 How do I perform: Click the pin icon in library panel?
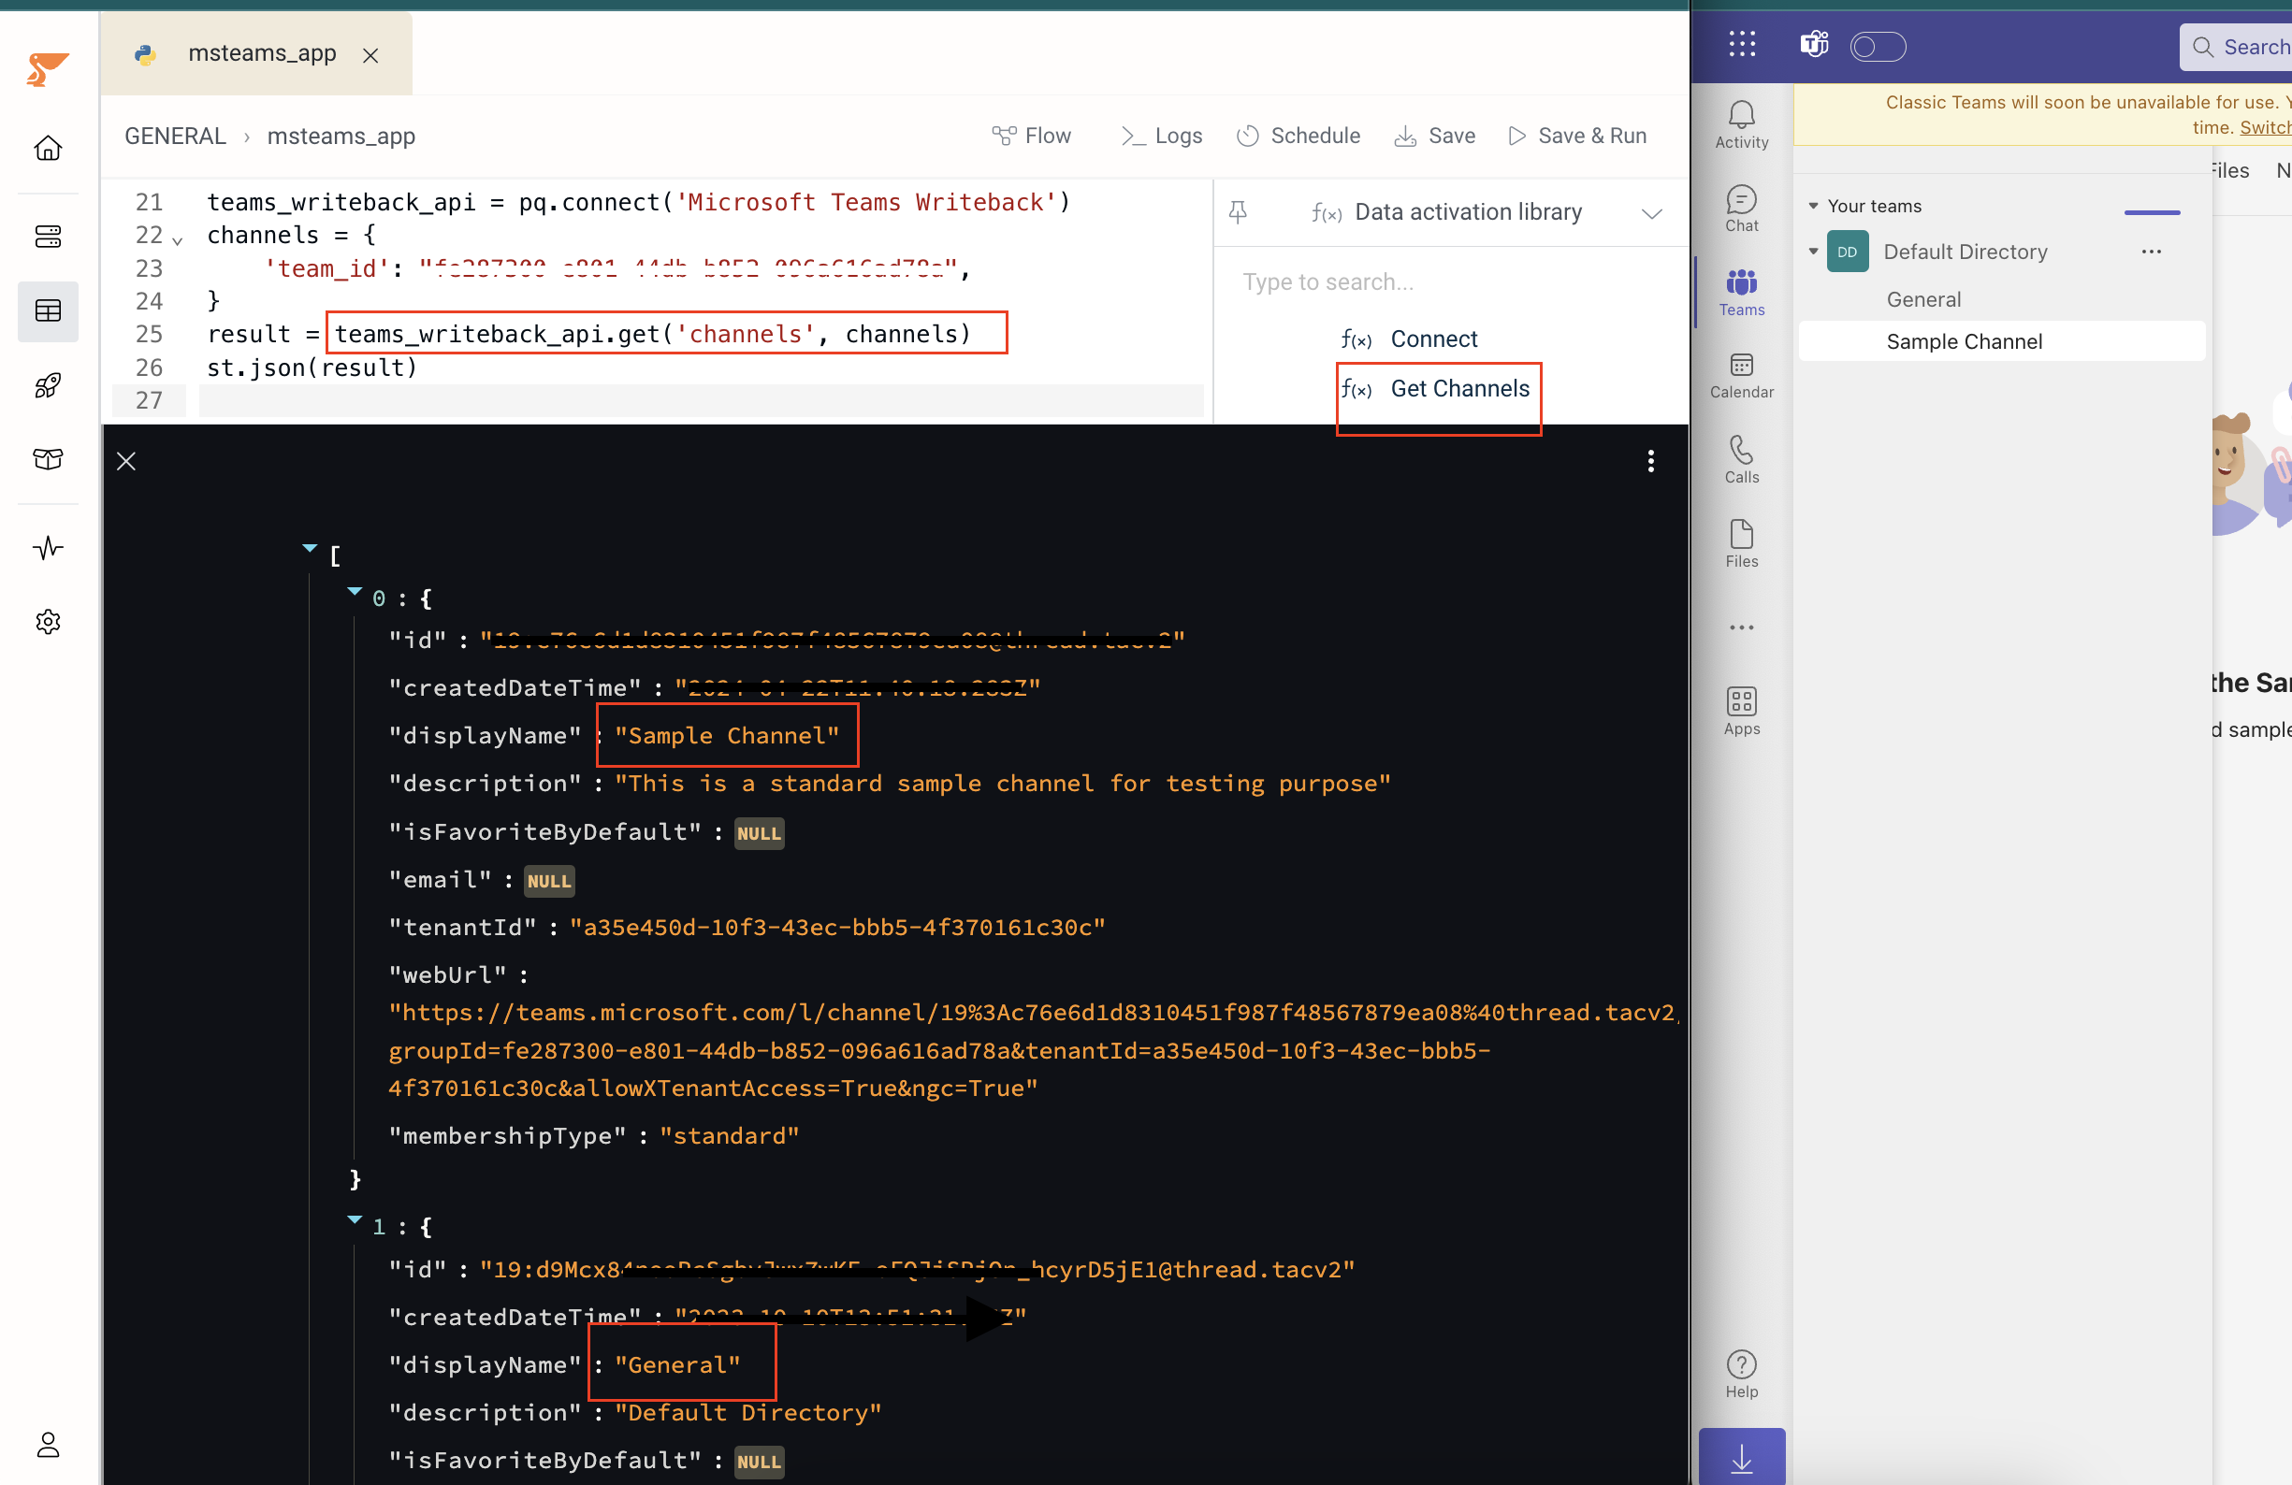tap(1239, 211)
